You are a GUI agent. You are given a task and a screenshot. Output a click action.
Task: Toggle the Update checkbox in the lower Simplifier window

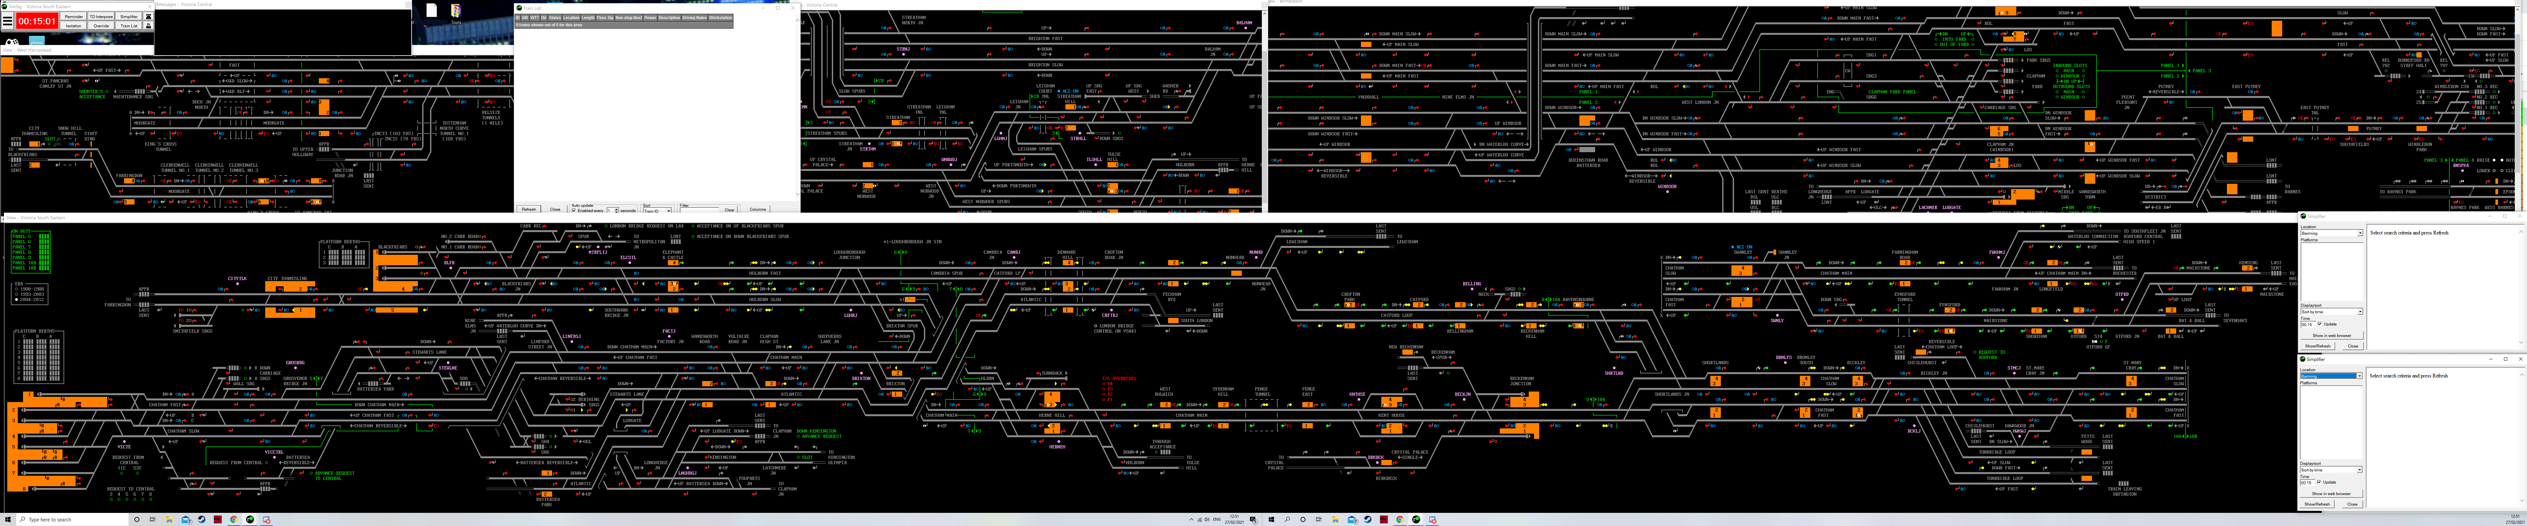pos(2319,482)
